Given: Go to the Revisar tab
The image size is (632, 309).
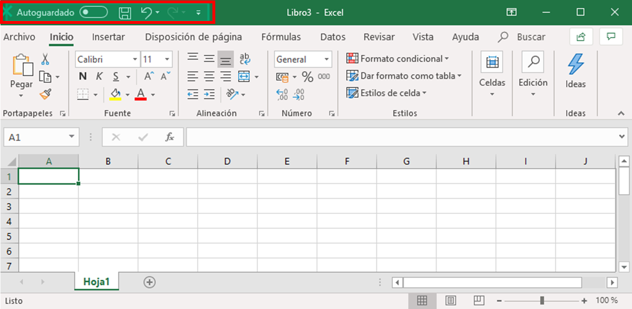Looking at the screenshot, I should pyautogui.click(x=379, y=37).
